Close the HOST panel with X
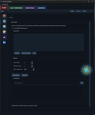This screenshot has width=95, height=115. (x=91, y=11)
